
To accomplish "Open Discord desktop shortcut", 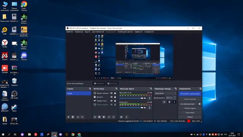I will (24, 56).
